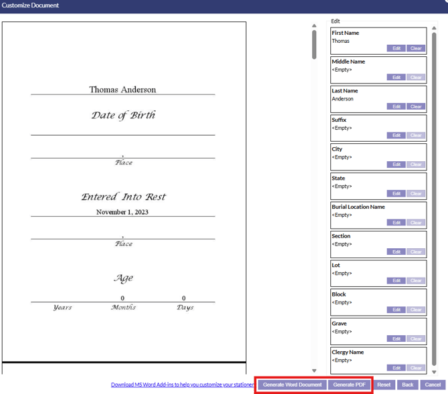This screenshot has height=394, width=448.
Task: Edit the Clergy Name field
Action: (396, 368)
